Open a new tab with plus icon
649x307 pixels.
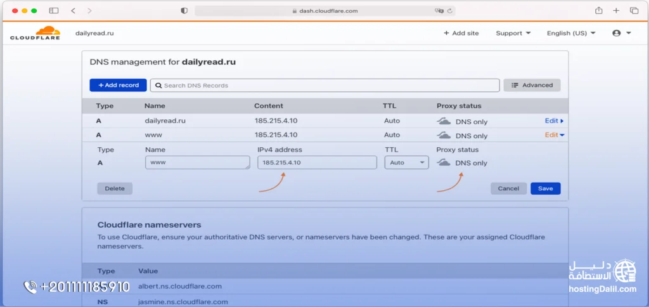tap(616, 11)
